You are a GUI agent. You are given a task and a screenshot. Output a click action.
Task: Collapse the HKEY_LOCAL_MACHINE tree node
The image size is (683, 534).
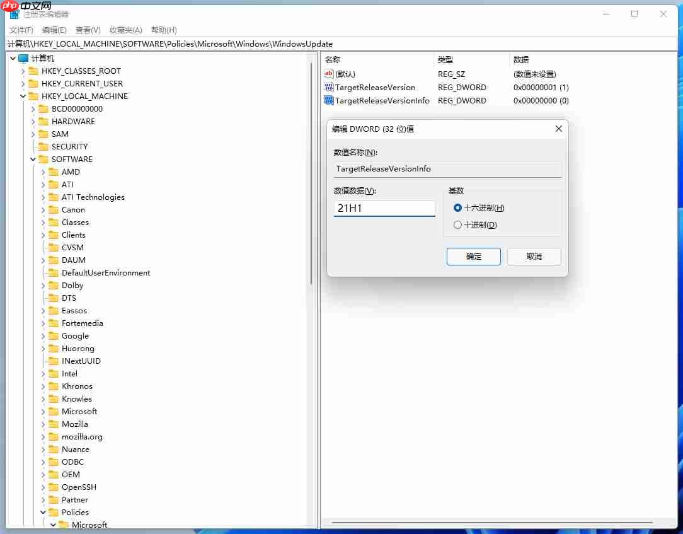point(23,96)
